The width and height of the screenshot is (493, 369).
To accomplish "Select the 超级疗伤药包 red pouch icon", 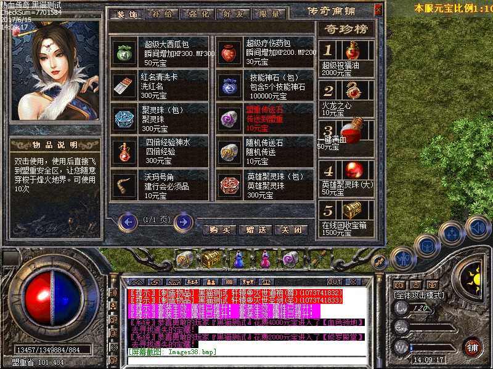I will pyautogui.click(x=229, y=52).
